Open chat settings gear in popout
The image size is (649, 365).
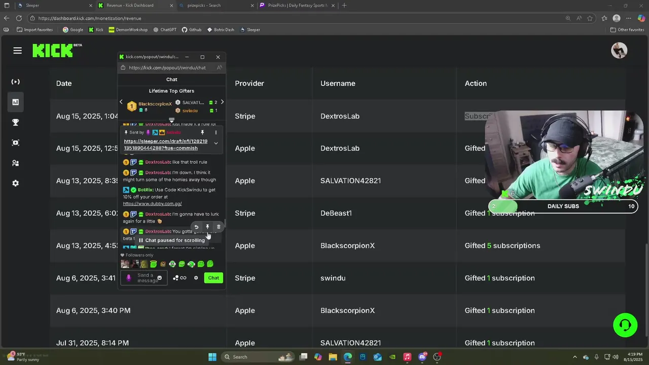click(196, 278)
